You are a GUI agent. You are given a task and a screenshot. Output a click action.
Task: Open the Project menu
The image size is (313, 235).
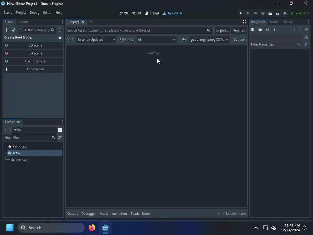click(x=21, y=13)
